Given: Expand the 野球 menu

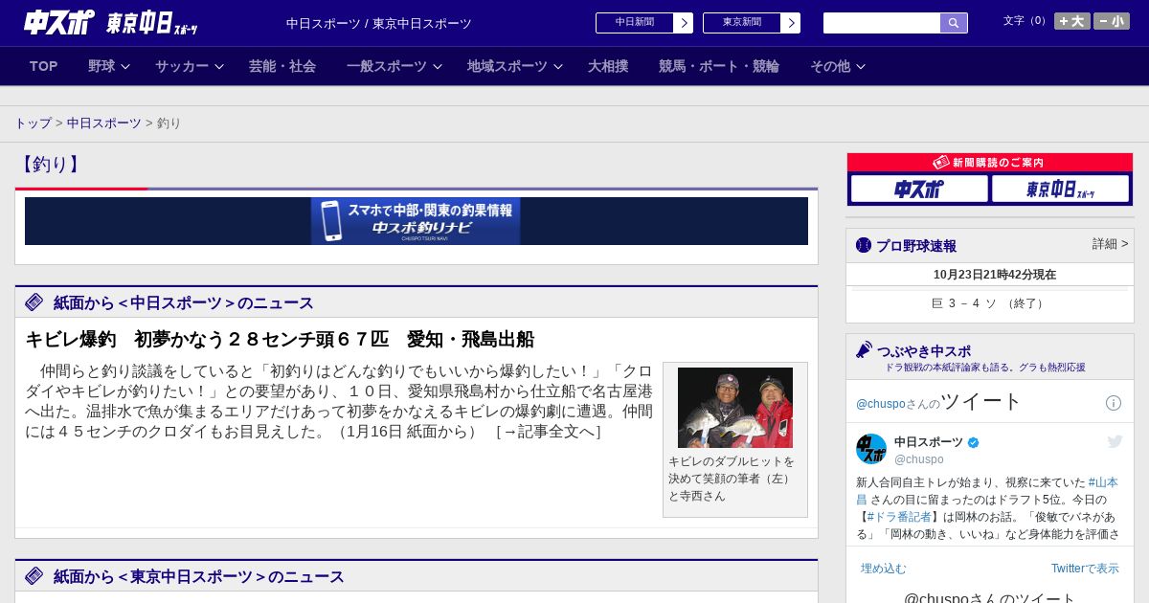Looking at the screenshot, I should [x=108, y=66].
